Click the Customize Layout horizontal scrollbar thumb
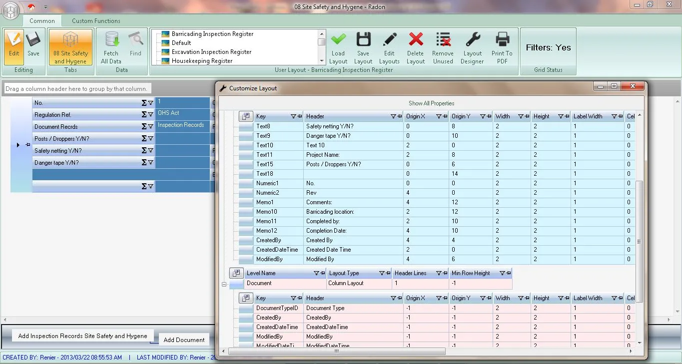The width and height of the screenshot is (682, 364). (x=336, y=352)
